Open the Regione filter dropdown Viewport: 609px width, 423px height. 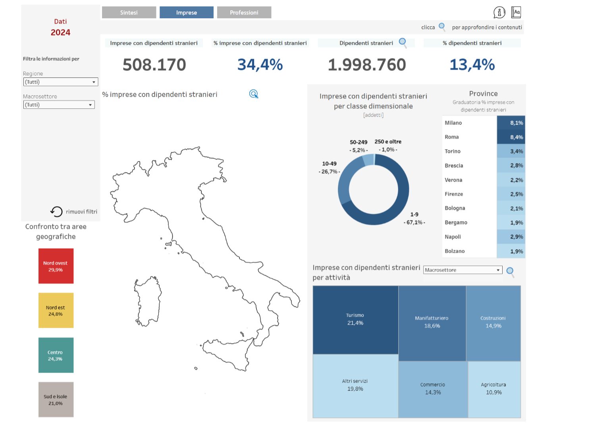click(60, 82)
